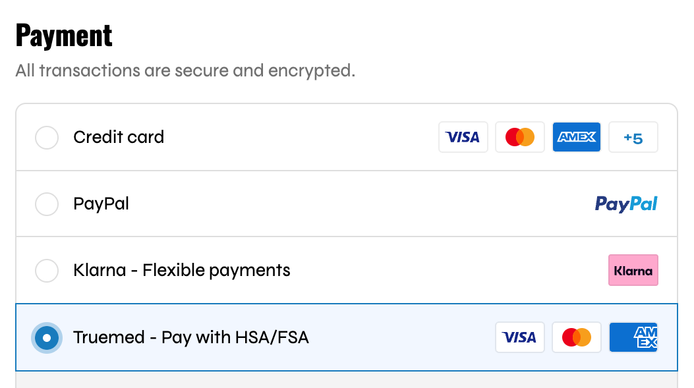Click the AMEX icon on Truemed row
The height and width of the screenshot is (388, 694).
pyautogui.click(x=633, y=337)
